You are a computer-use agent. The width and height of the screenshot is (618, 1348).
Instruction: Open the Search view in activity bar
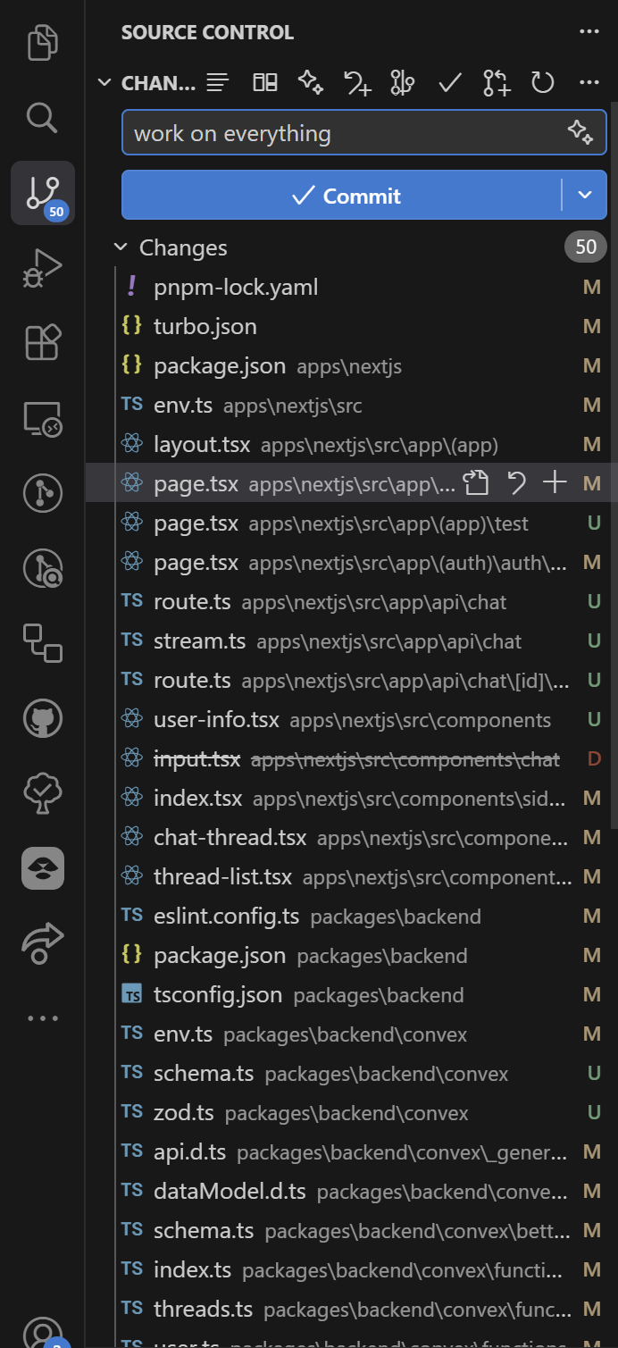click(42, 117)
